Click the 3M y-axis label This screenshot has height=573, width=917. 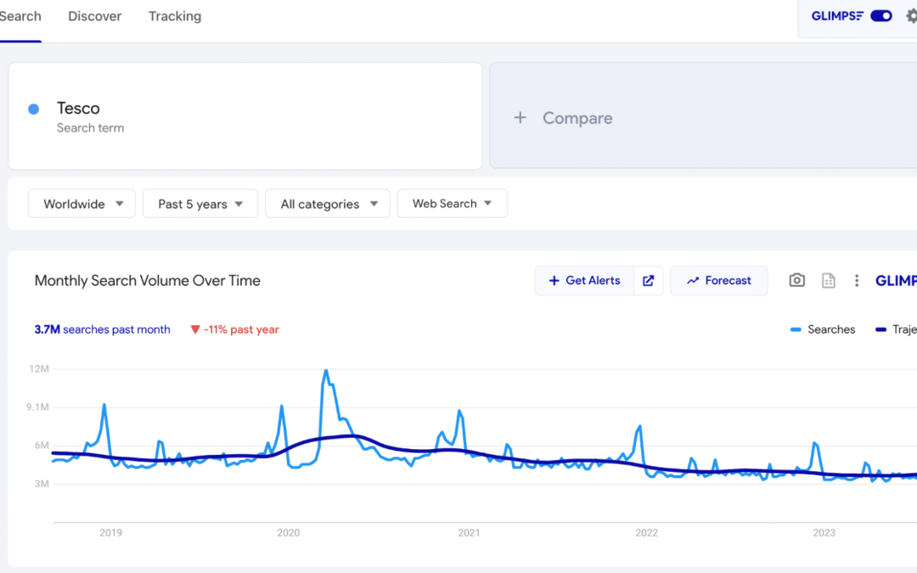tap(42, 484)
